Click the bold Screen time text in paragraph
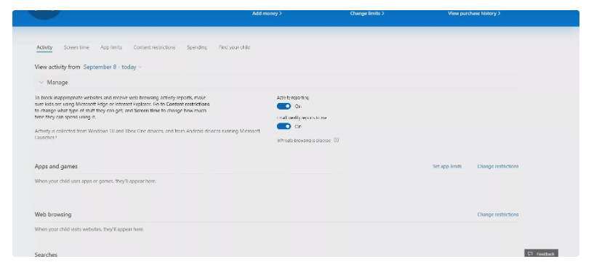The width and height of the screenshot is (610, 267). pyautogui.click(x=146, y=110)
